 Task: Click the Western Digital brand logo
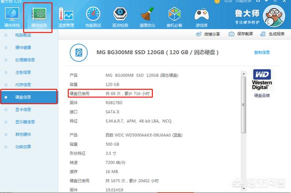(262, 80)
